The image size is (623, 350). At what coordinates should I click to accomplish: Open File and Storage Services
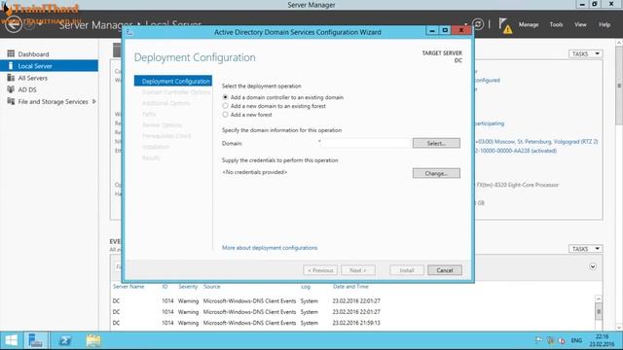pyautogui.click(x=53, y=101)
